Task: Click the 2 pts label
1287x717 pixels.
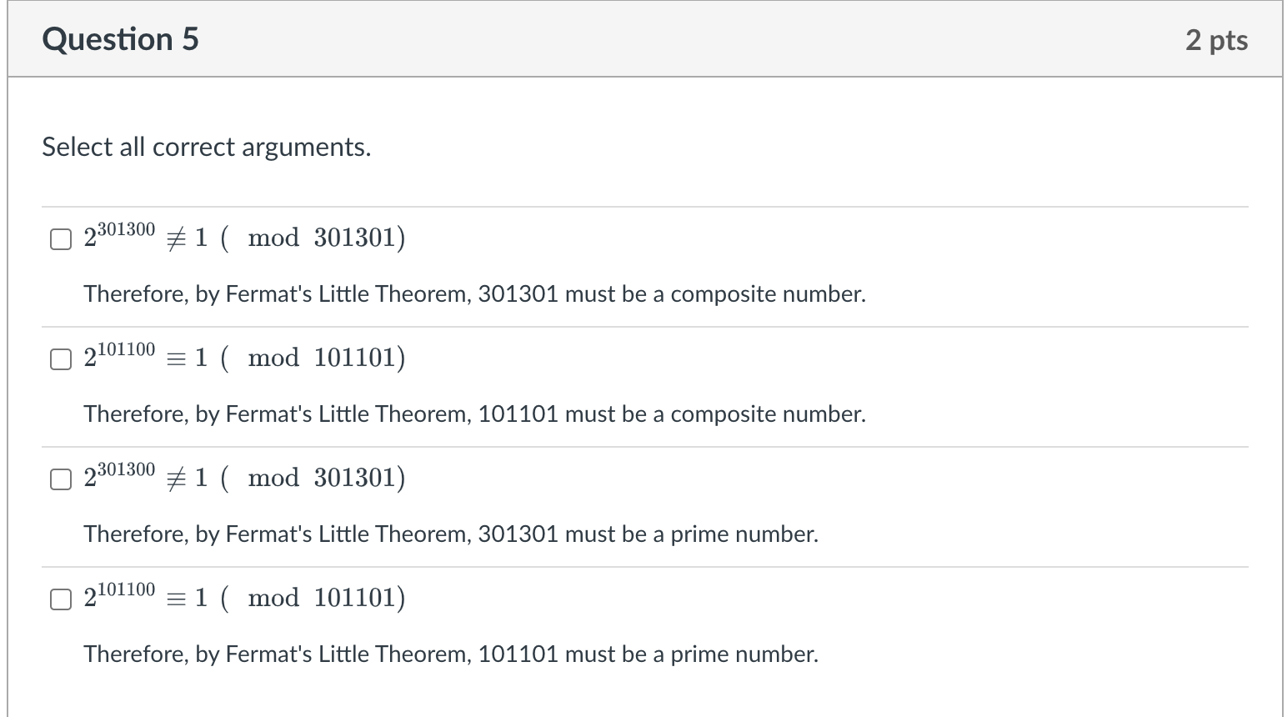Action: point(1217,39)
